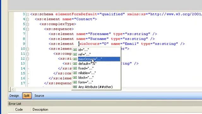Image resolution: width=202 pixels, height=114 pixels.
Task: Click the attribute icon beside nillable
Action: pos(75,73)
